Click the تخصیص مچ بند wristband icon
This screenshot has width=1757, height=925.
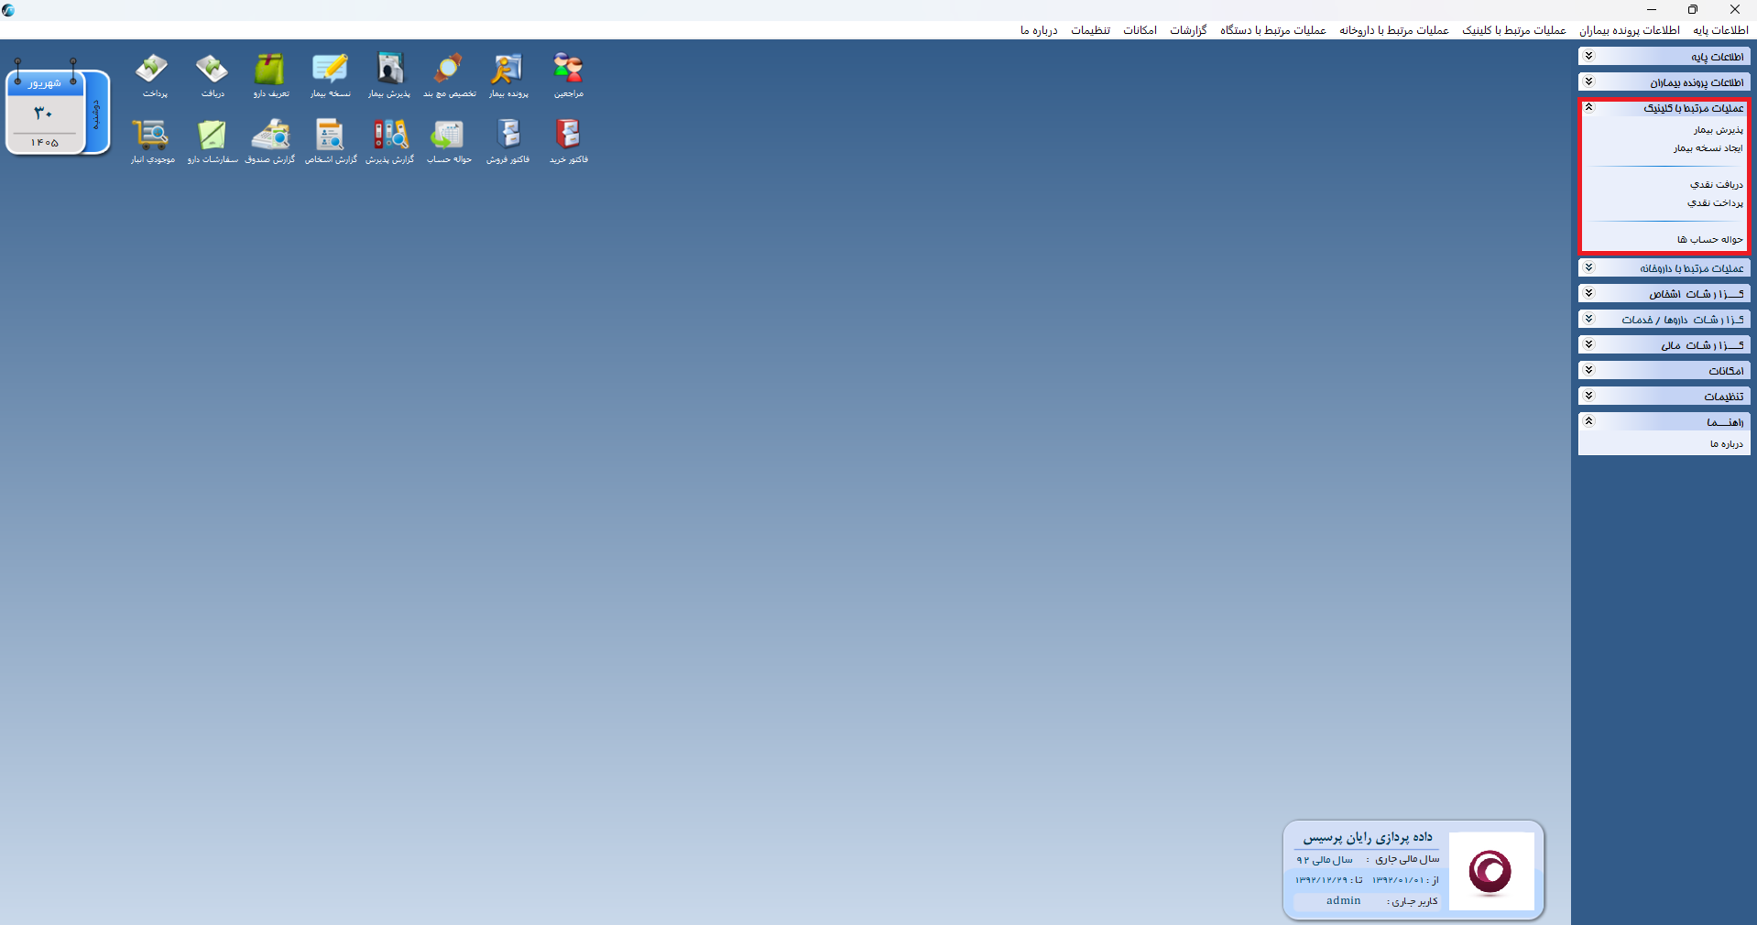[449, 75]
